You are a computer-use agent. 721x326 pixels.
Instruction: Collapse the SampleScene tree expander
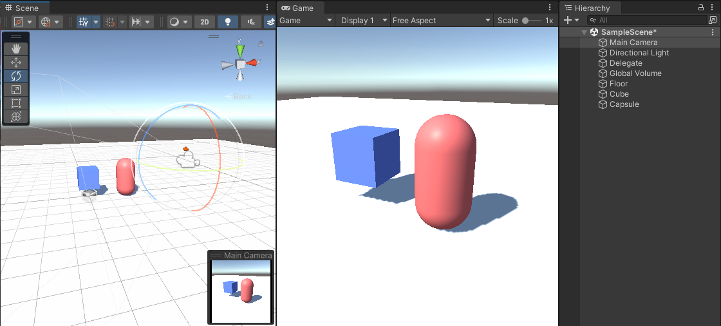point(584,32)
